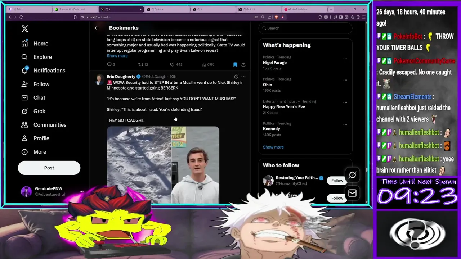Open Eric Daugherty's profile avatar
This screenshot has height=259, width=461.
(99, 79)
